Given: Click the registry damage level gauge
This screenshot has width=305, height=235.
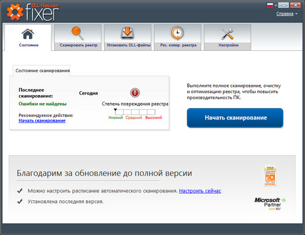Looking at the screenshot, I should tap(135, 112).
